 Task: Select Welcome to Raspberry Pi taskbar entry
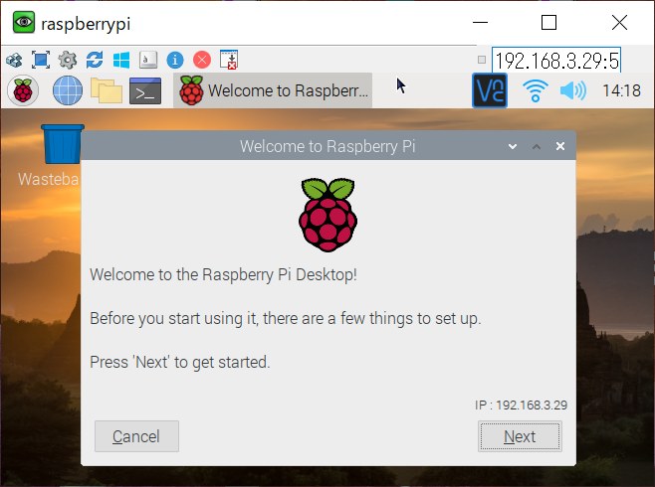273,90
